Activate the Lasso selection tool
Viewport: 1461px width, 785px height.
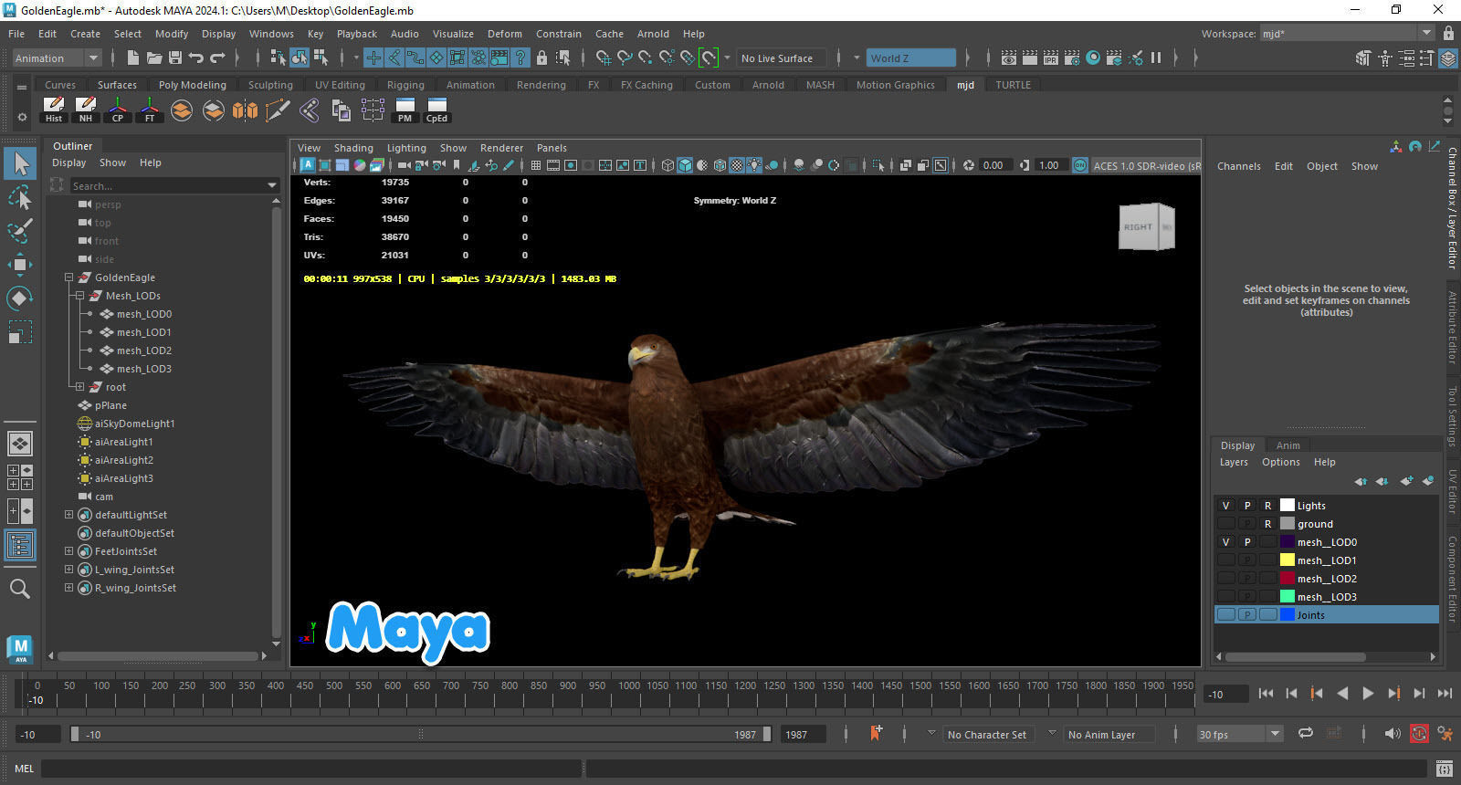tap(20, 196)
